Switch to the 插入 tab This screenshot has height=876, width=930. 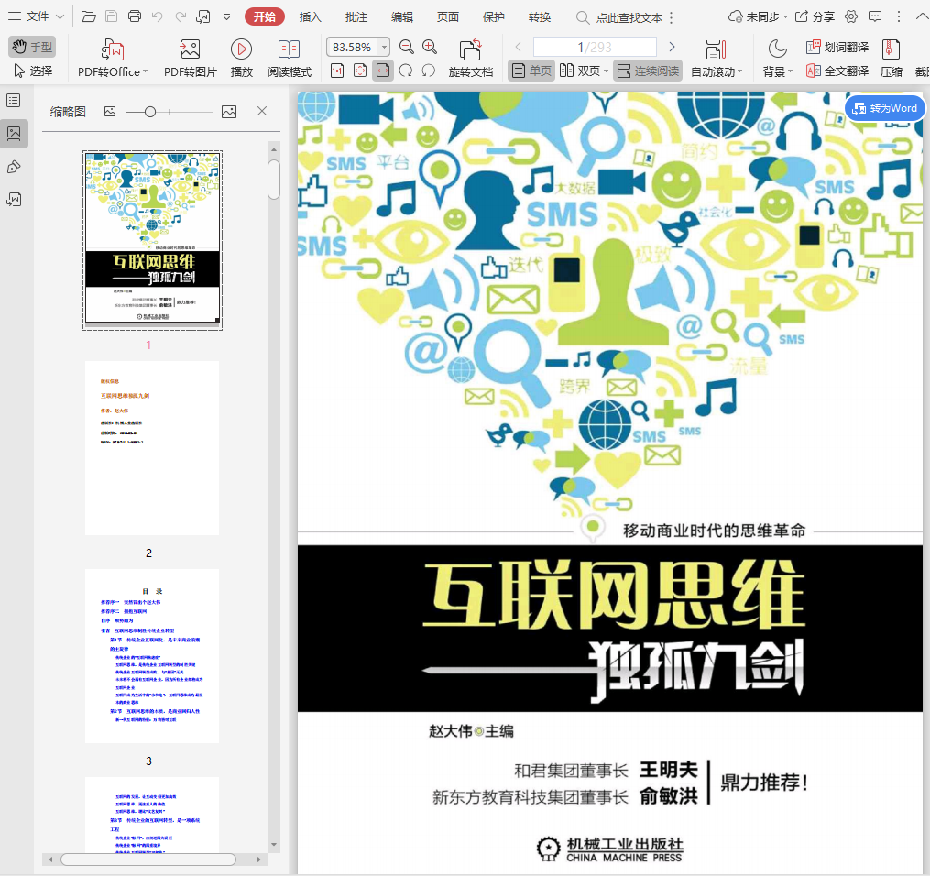click(x=311, y=17)
